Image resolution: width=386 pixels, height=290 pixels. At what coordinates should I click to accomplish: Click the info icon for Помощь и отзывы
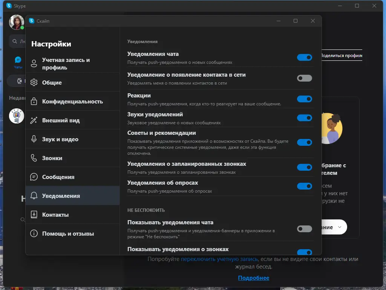[x=34, y=233]
